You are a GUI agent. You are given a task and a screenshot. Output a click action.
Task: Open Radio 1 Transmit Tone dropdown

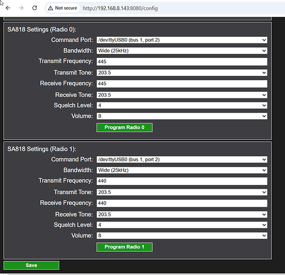pyautogui.click(x=182, y=192)
